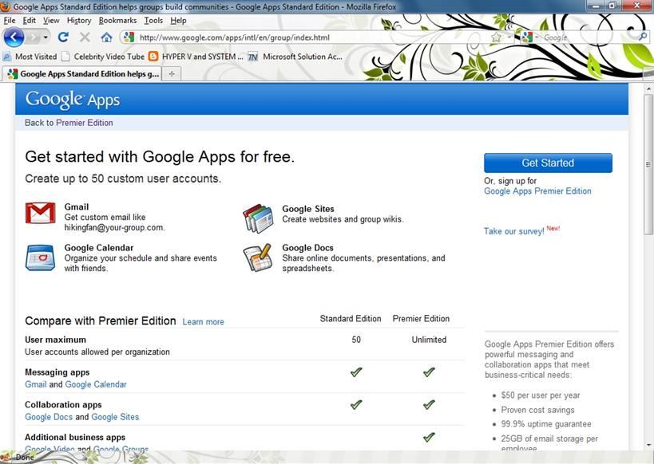Open the Google Apps Premier Edition sign-up link

537,191
